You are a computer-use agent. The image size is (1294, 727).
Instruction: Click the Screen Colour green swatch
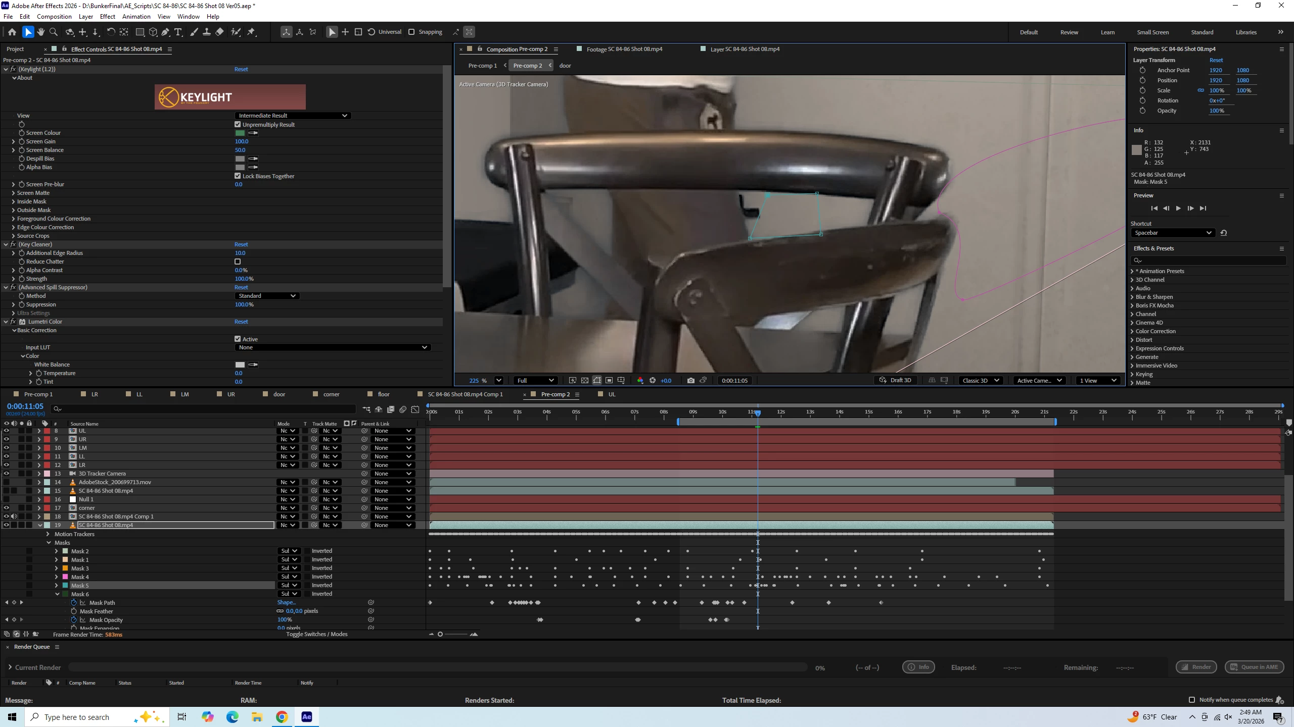(240, 133)
